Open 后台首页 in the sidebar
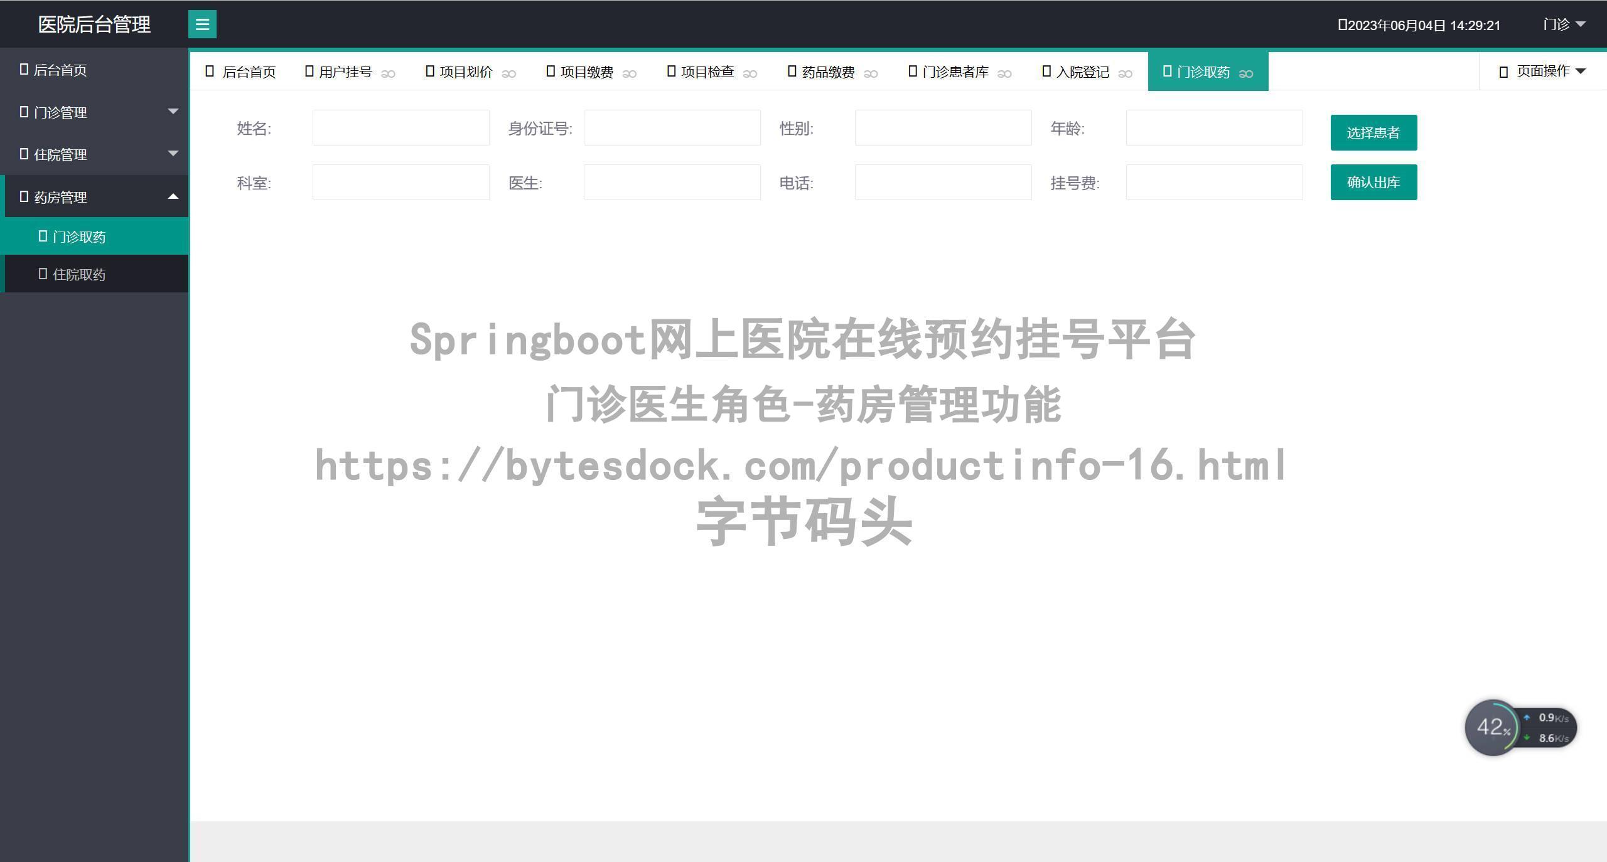This screenshot has height=862, width=1607. point(94,70)
